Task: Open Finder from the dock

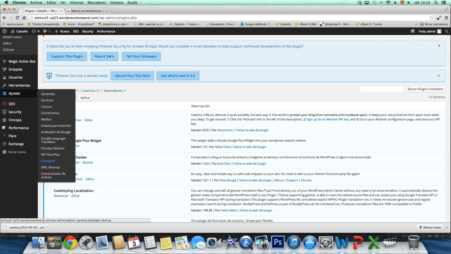Action: point(38,243)
